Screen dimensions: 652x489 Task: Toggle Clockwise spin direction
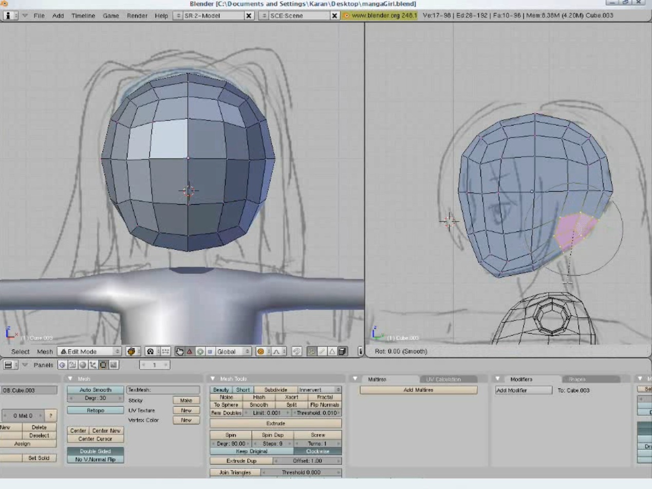pyautogui.click(x=318, y=451)
